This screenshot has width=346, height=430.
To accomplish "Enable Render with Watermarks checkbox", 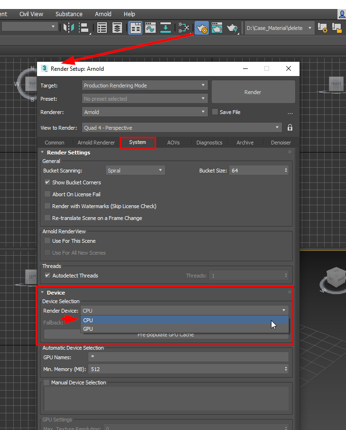I will [x=47, y=206].
